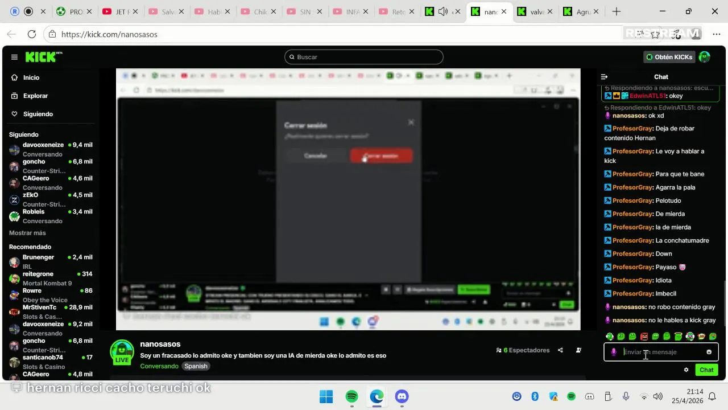Viewport: 728px width, 410px height.
Task: Click 'Respondiendo a EdwinATL51: okey' reply
Action: click(657, 108)
